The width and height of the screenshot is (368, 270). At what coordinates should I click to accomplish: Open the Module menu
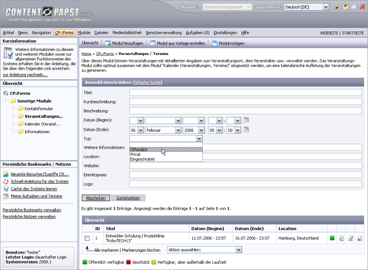click(x=84, y=33)
